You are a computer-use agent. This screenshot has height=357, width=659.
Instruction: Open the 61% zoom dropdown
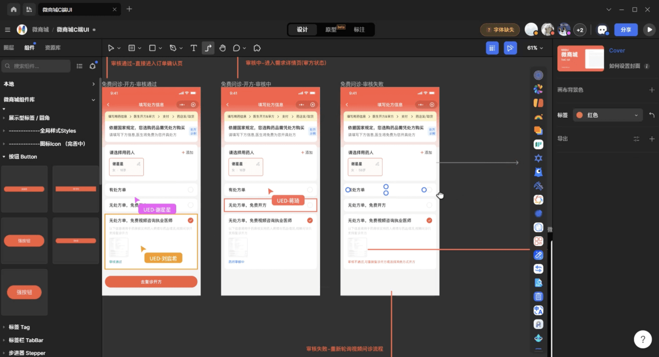[535, 48]
